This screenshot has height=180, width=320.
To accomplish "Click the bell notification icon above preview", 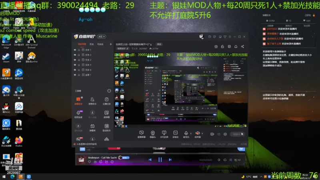I will pos(236,46).
